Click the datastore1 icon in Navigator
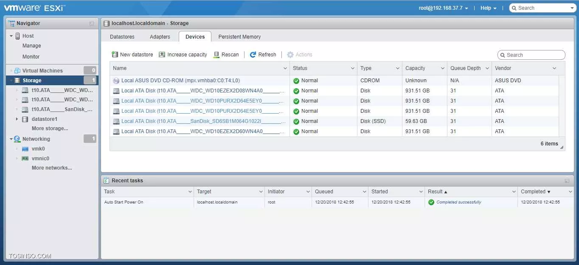 pos(25,119)
